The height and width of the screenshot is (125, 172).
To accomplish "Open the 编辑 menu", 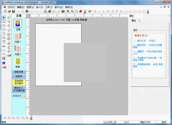I will pos(21,7).
